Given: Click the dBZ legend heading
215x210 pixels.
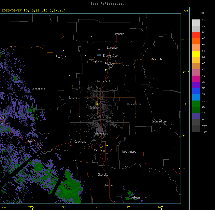Looking at the screenshot, I should click(x=202, y=13).
